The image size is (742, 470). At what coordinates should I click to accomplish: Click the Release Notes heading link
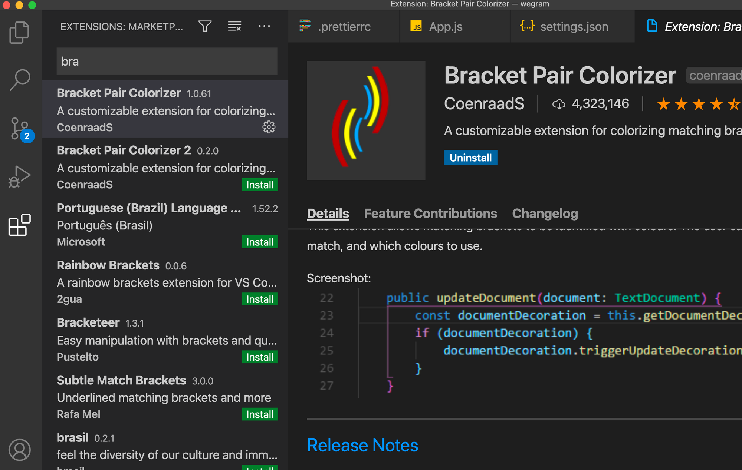[362, 445]
